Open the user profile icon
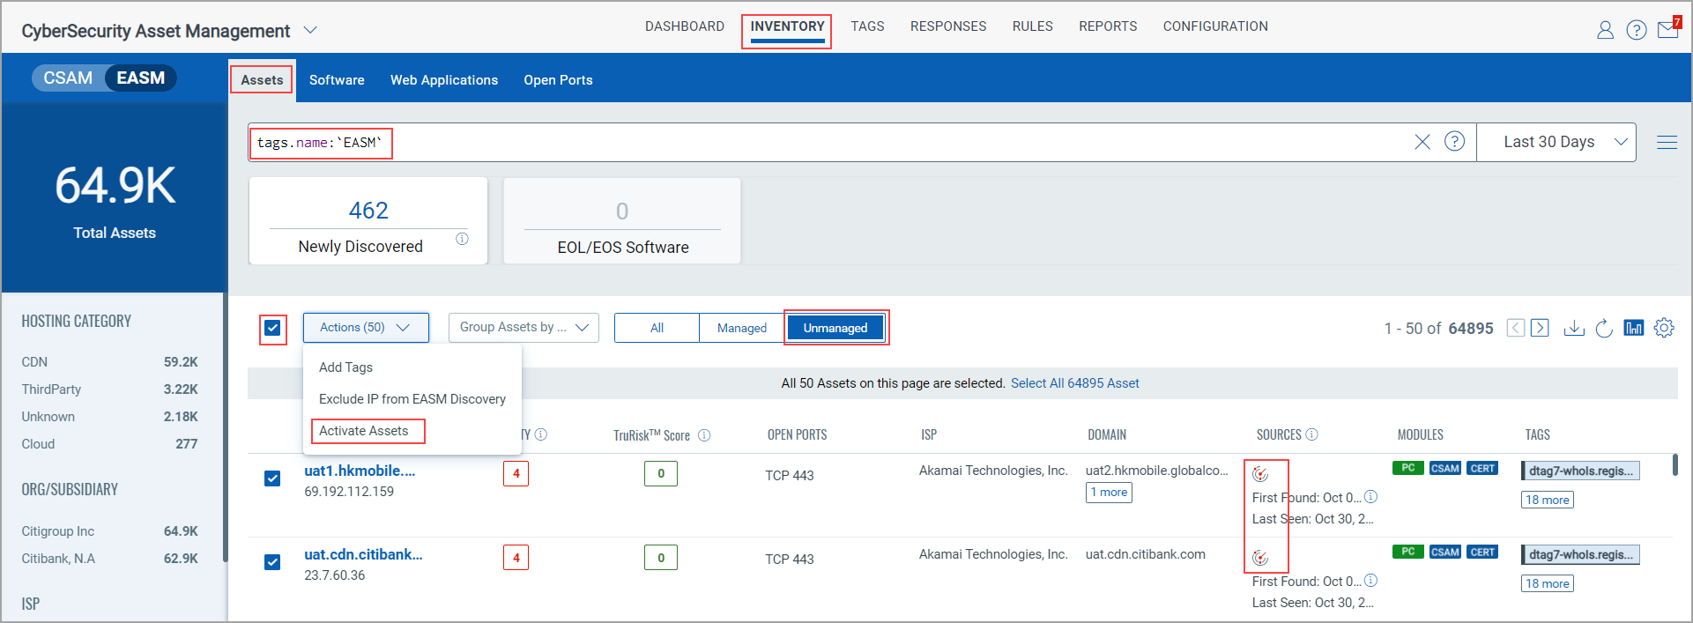Screen dimensions: 1693x623 click(1605, 31)
